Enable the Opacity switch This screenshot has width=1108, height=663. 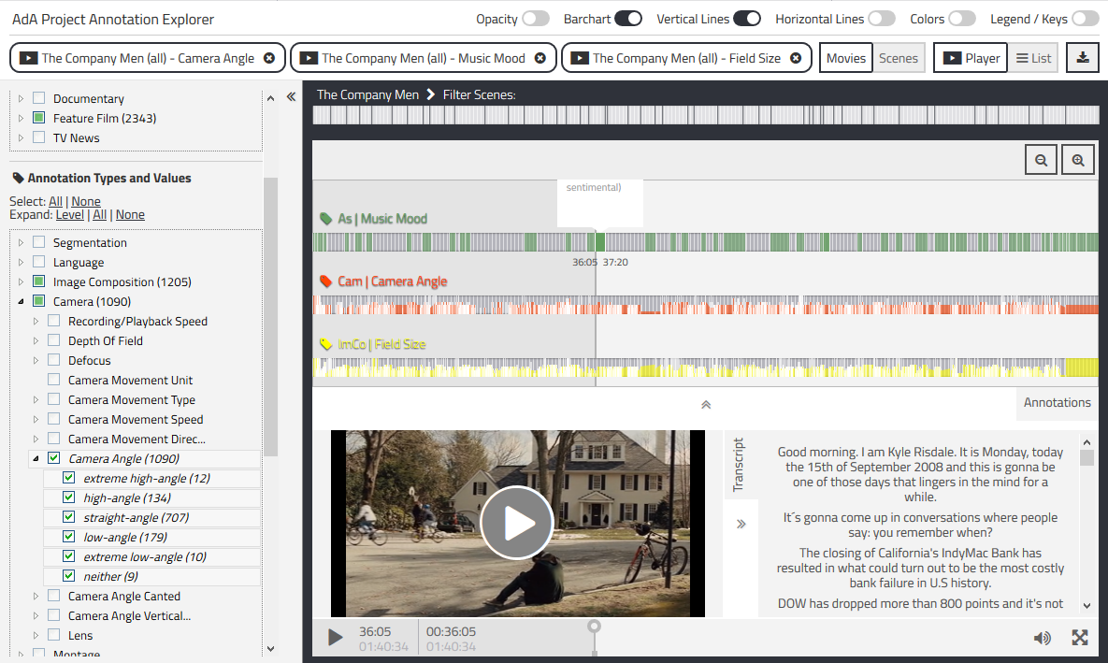[x=536, y=19]
